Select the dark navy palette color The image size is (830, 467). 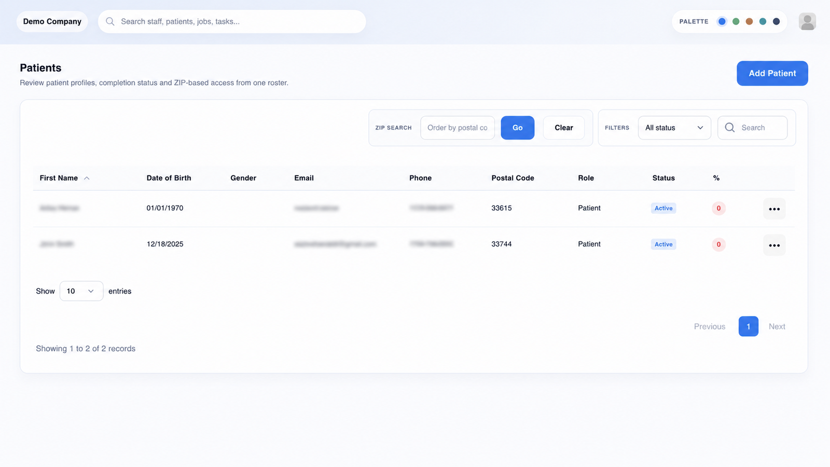(x=776, y=21)
